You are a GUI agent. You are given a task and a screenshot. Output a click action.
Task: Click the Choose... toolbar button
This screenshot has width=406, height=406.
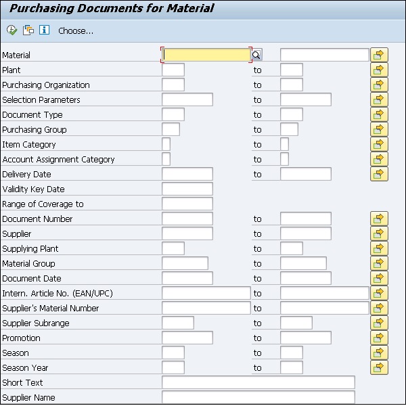(x=76, y=31)
